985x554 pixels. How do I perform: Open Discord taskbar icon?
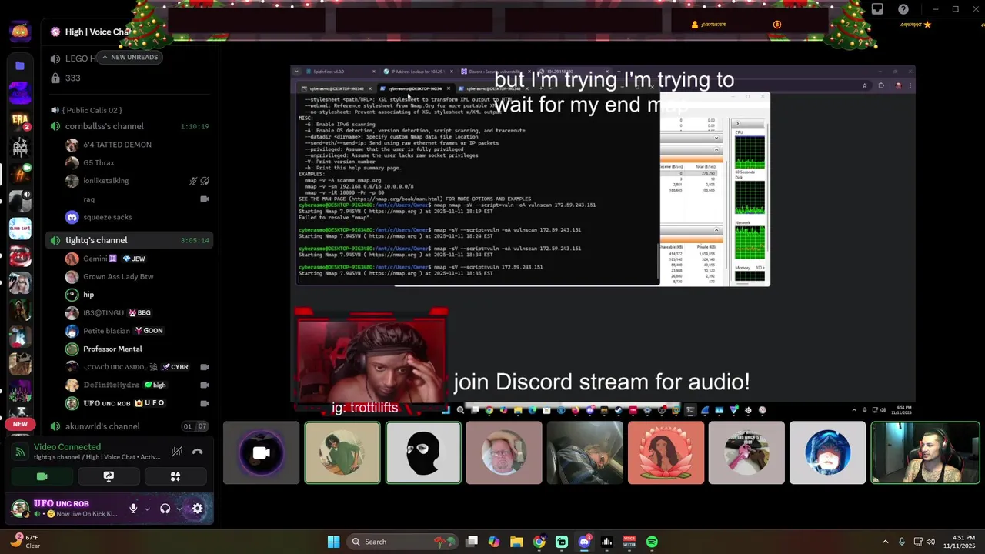click(584, 542)
